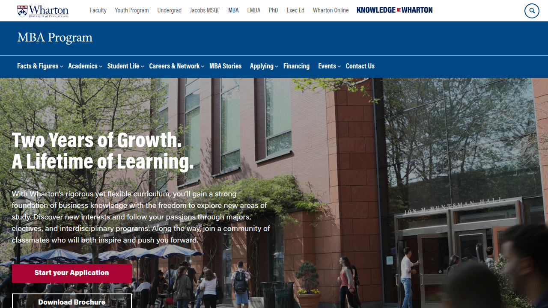The height and width of the screenshot is (308, 548).
Task: Open the EMBA link
Action: [254, 10]
